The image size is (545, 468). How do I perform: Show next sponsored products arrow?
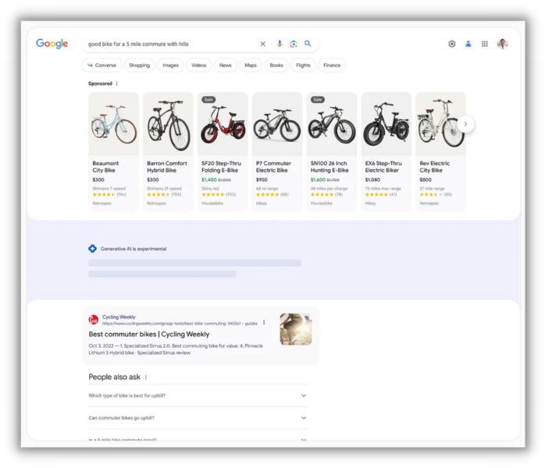(466, 124)
